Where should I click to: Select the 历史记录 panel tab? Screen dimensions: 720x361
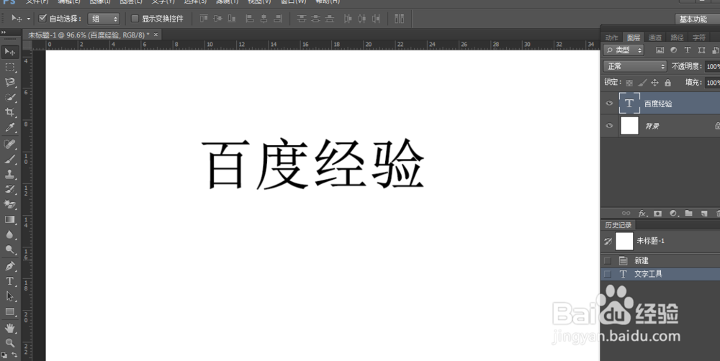618,225
